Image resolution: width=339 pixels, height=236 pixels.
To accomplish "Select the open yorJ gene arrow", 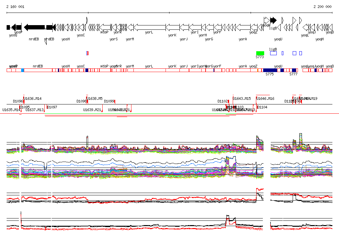I will [x=184, y=27].
